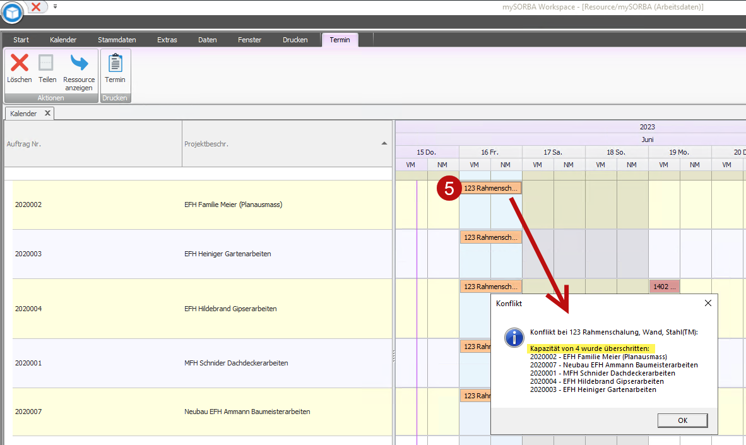746x445 pixels.
Task: Select the 123 Rahm appointment in row 2020001
Action: click(x=475, y=347)
